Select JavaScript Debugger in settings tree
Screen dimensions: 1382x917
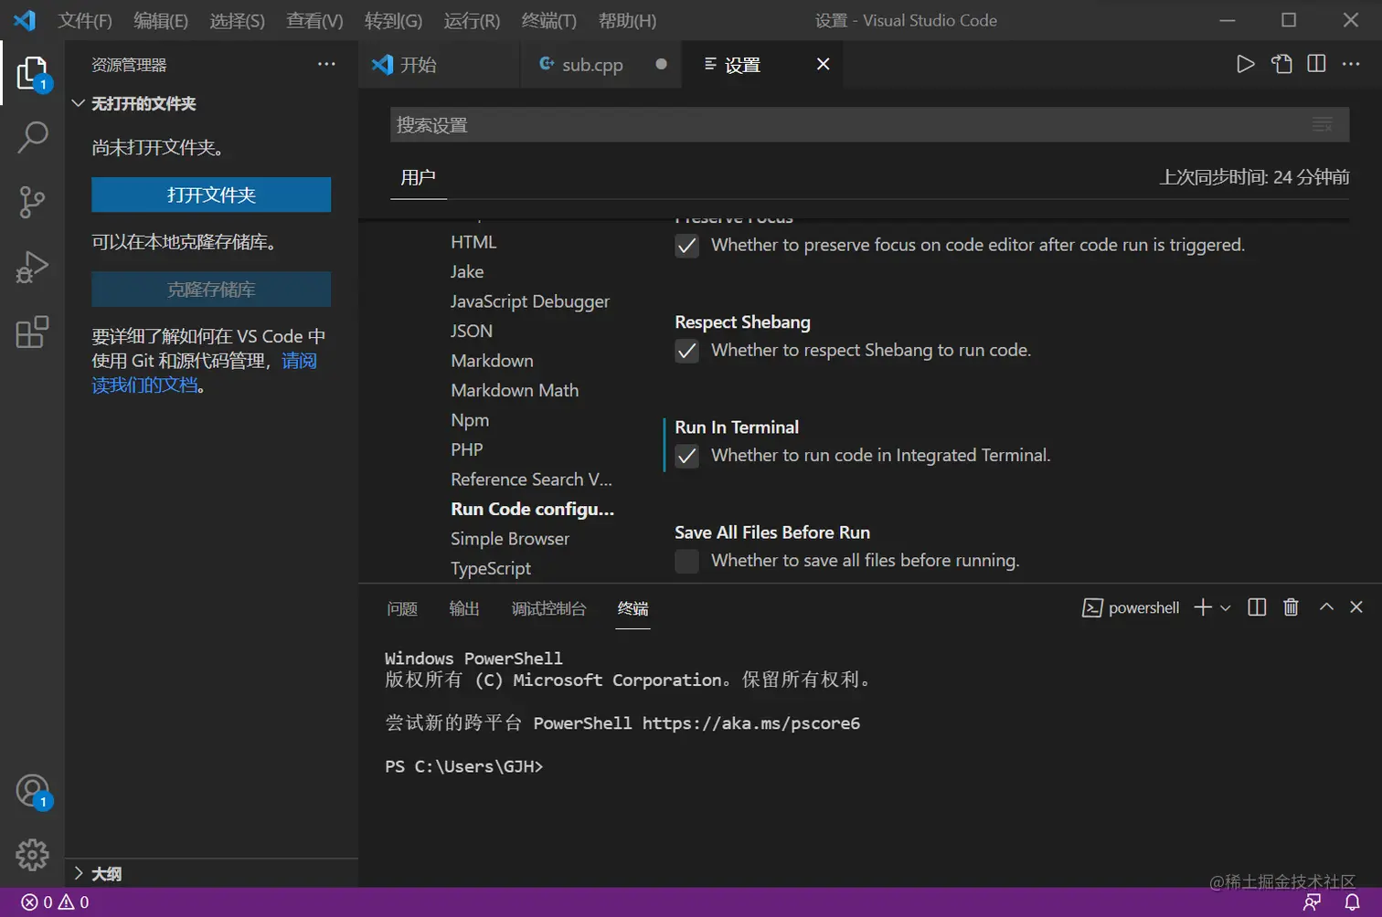pos(530,301)
